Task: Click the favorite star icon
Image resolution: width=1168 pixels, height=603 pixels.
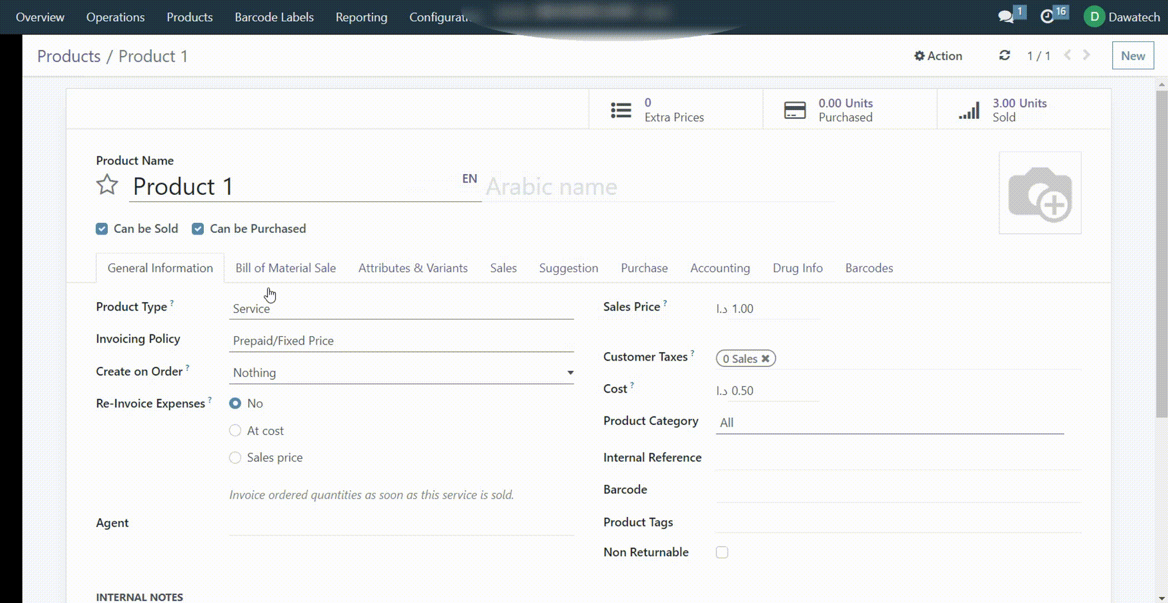Action: (x=107, y=185)
